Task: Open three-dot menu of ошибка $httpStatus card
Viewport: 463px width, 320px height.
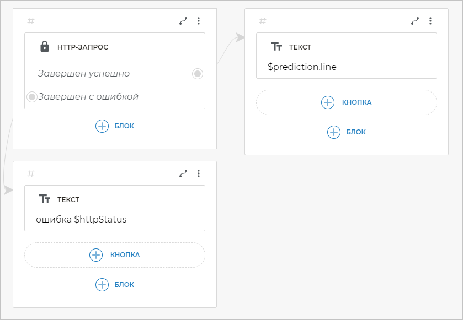Action: (199, 173)
